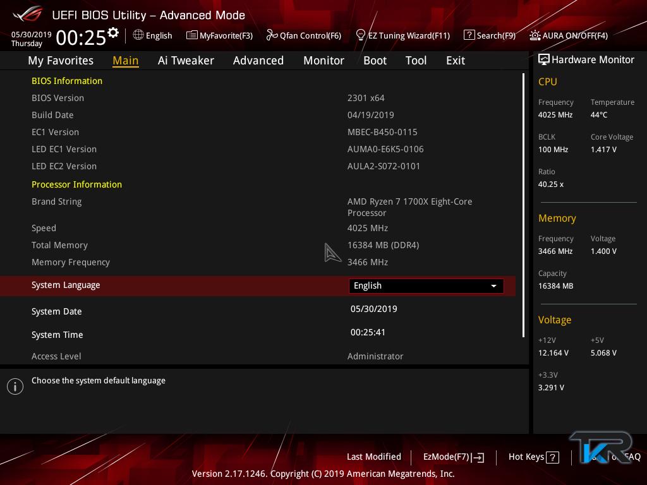This screenshot has width=647, height=485.
Task: Click EC1 Version value MBEC-B450-0115
Action: coord(382,132)
